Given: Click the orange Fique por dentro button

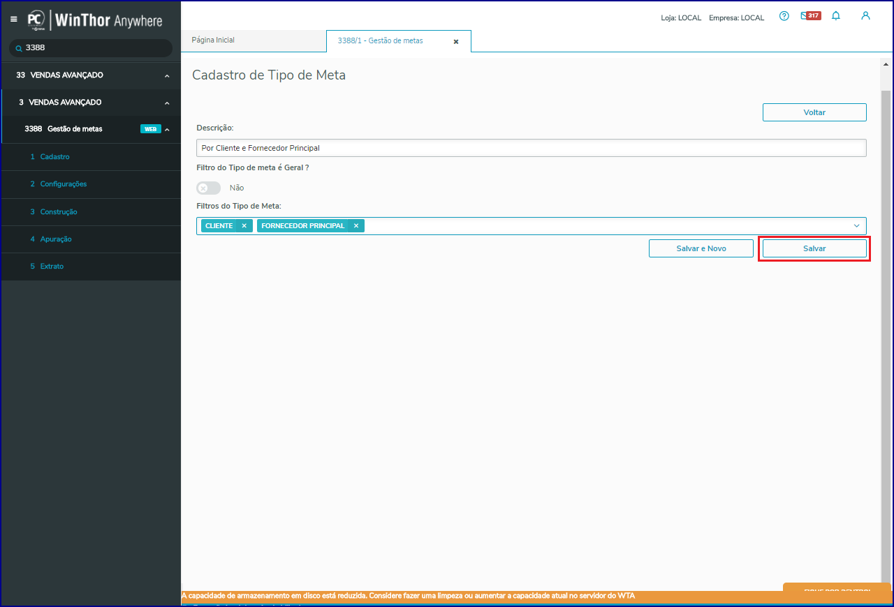Looking at the screenshot, I should [x=837, y=587].
